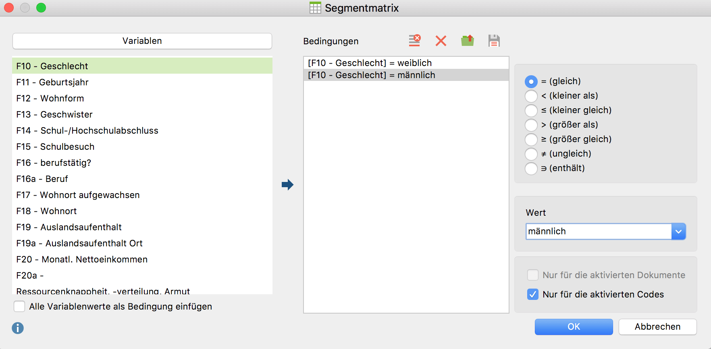Select condition Geschlecht = weiblich
The height and width of the screenshot is (349, 711).
[x=406, y=63]
